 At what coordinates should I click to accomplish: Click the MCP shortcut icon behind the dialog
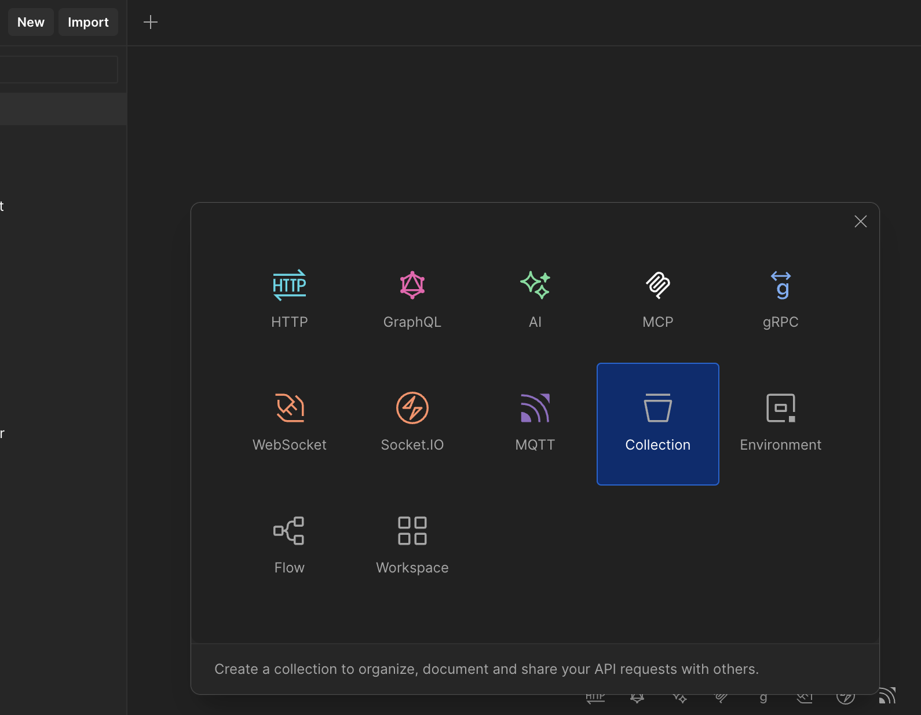point(722,698)
